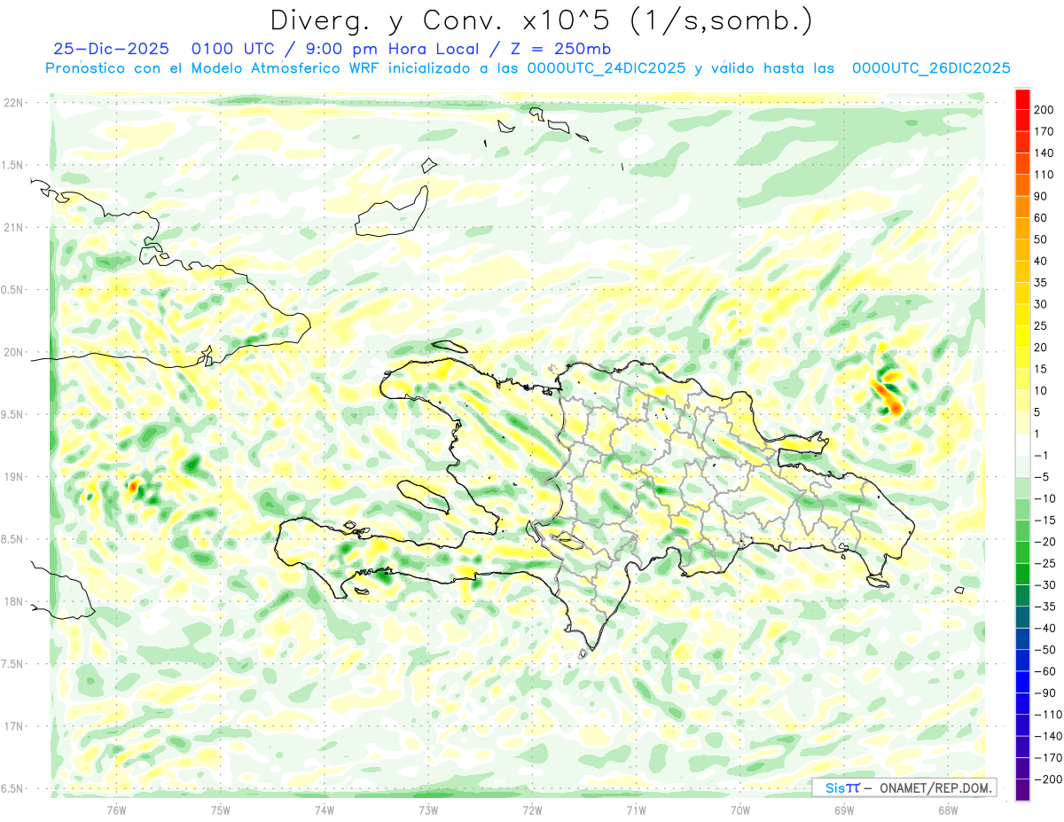Screen dimensions: 1064x822
Task: Click the latitude label '22N'
Action: 13,103
